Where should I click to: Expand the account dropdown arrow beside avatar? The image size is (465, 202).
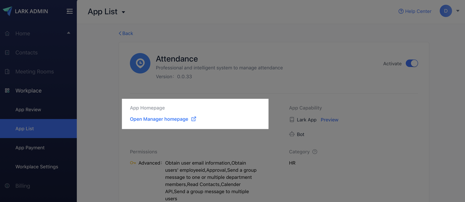tap(458, 11)
